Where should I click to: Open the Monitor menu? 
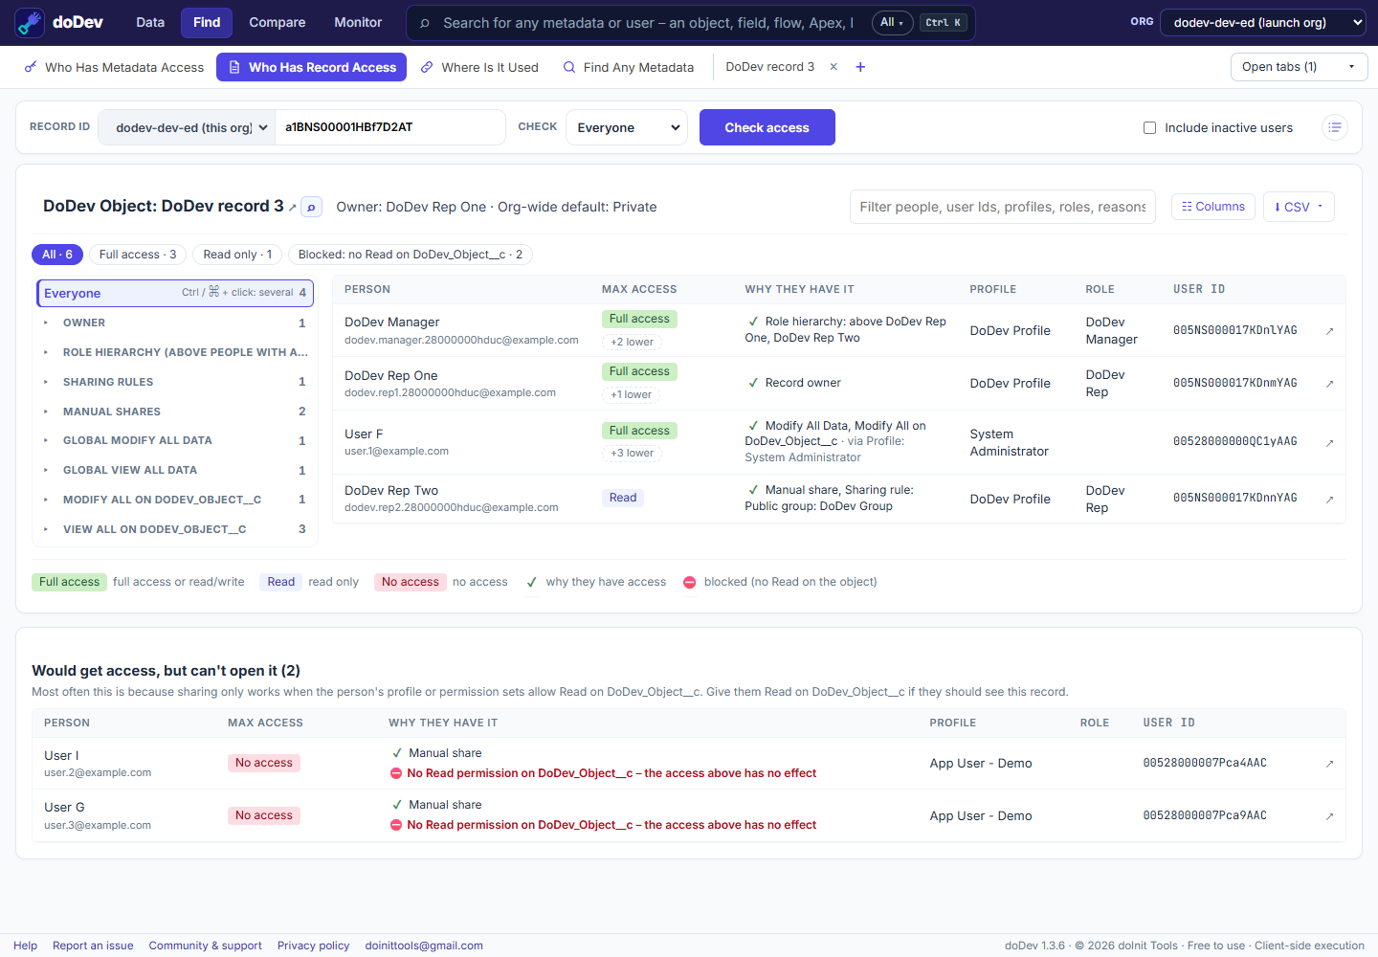click(358, 22)
